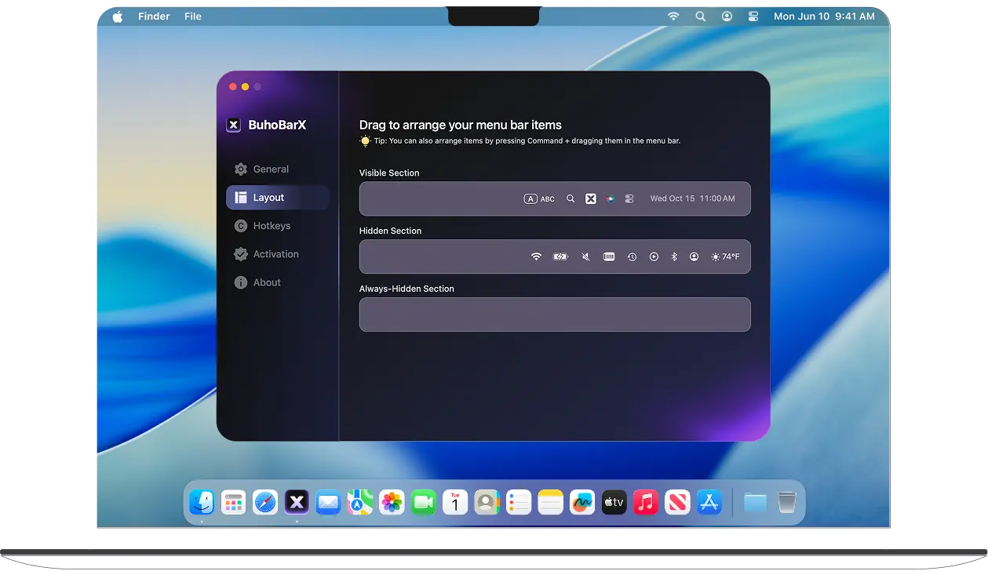Select the ABC input source item
Screen dimensions: 988x571
pyautogui.click(x=539, y=199)
